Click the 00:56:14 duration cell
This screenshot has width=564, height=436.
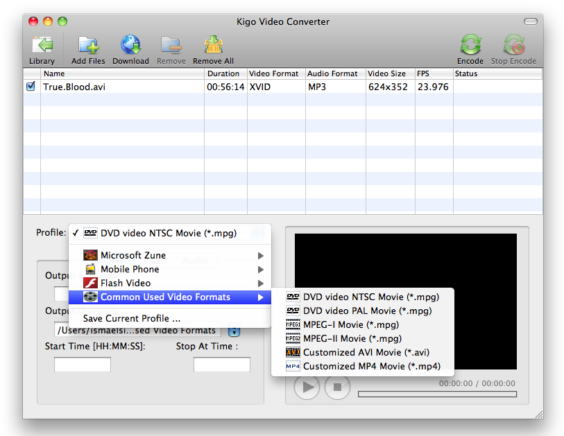click(225, 87)
